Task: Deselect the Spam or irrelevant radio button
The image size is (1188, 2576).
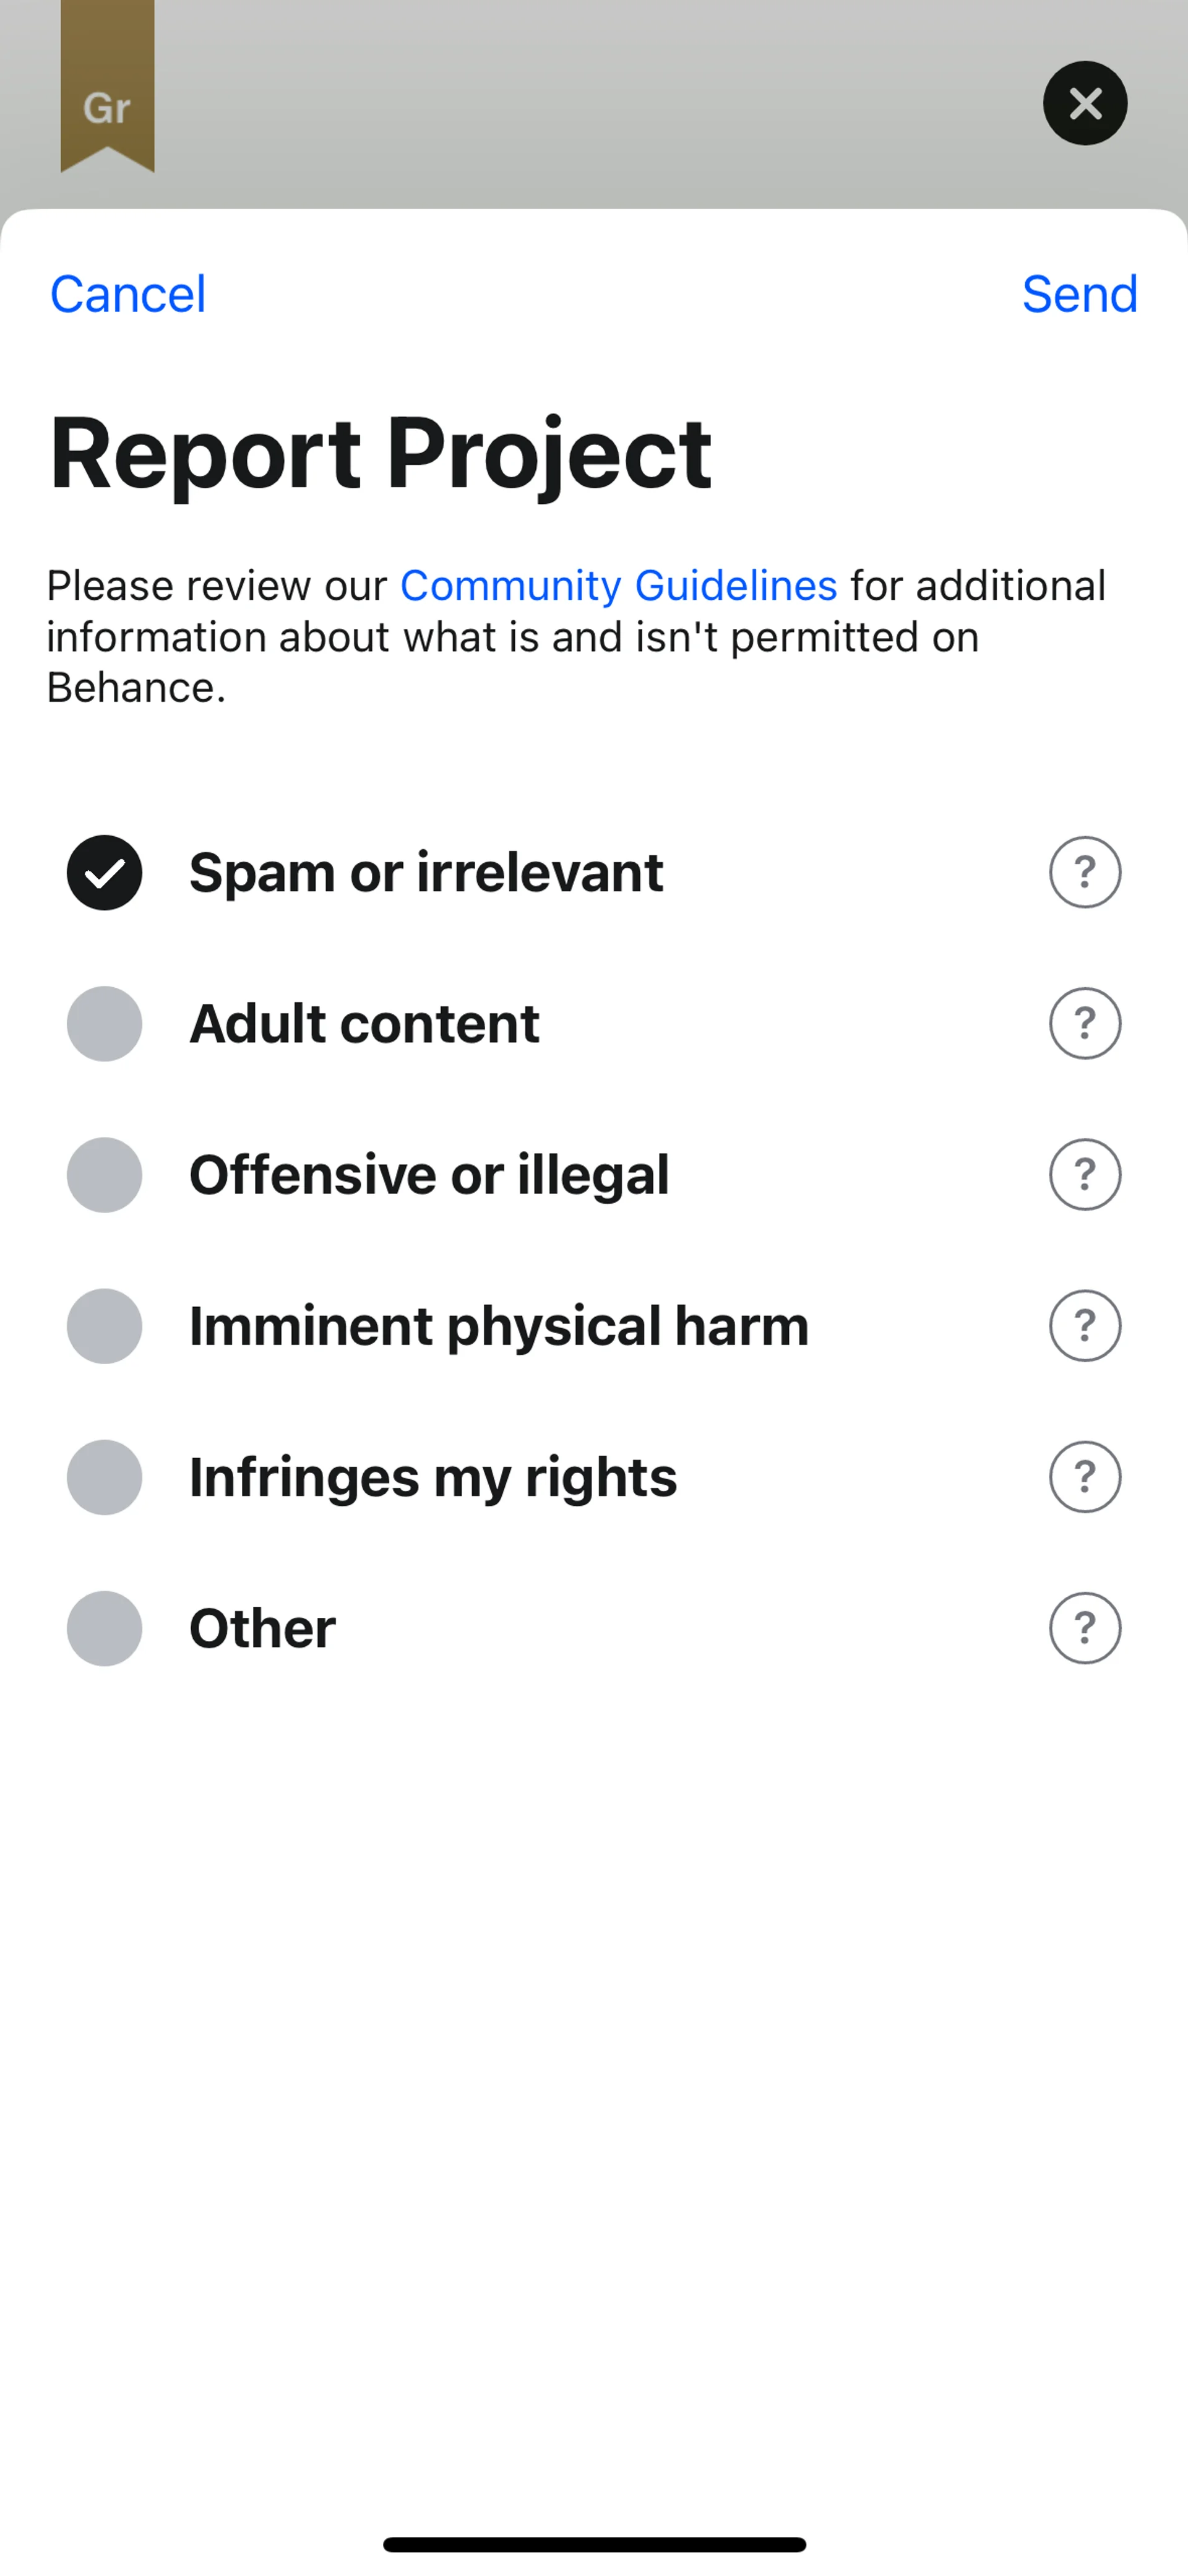Action: 104,872
